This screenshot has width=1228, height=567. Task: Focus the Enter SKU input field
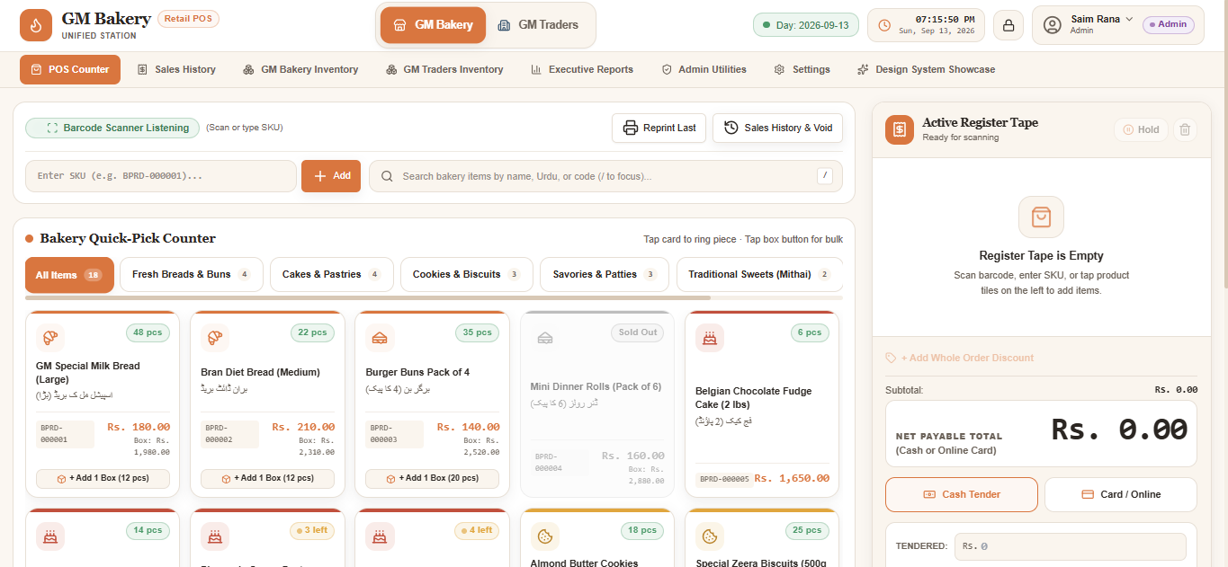pos(161,176)
